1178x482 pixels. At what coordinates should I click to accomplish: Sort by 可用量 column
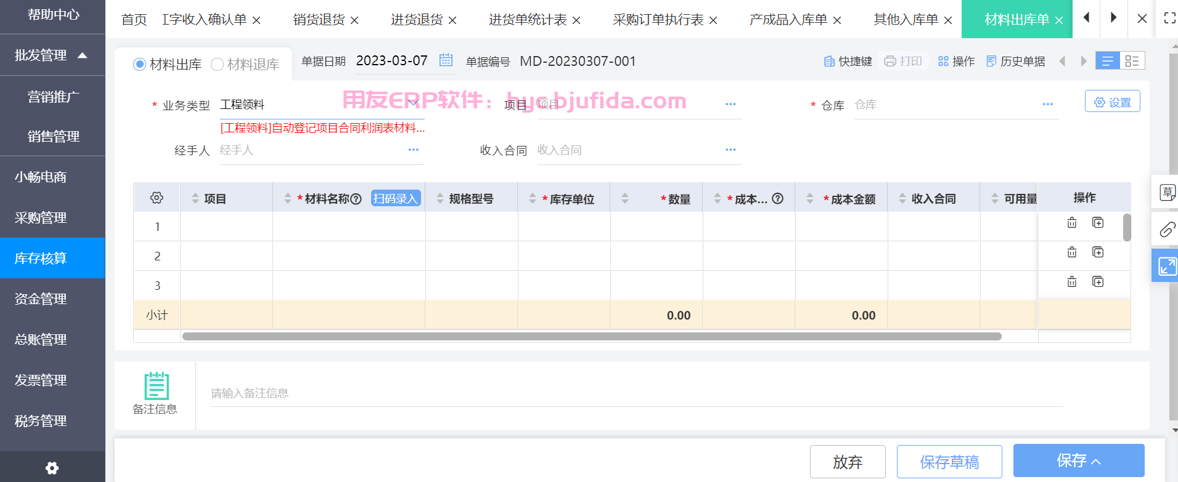[995, 198]
